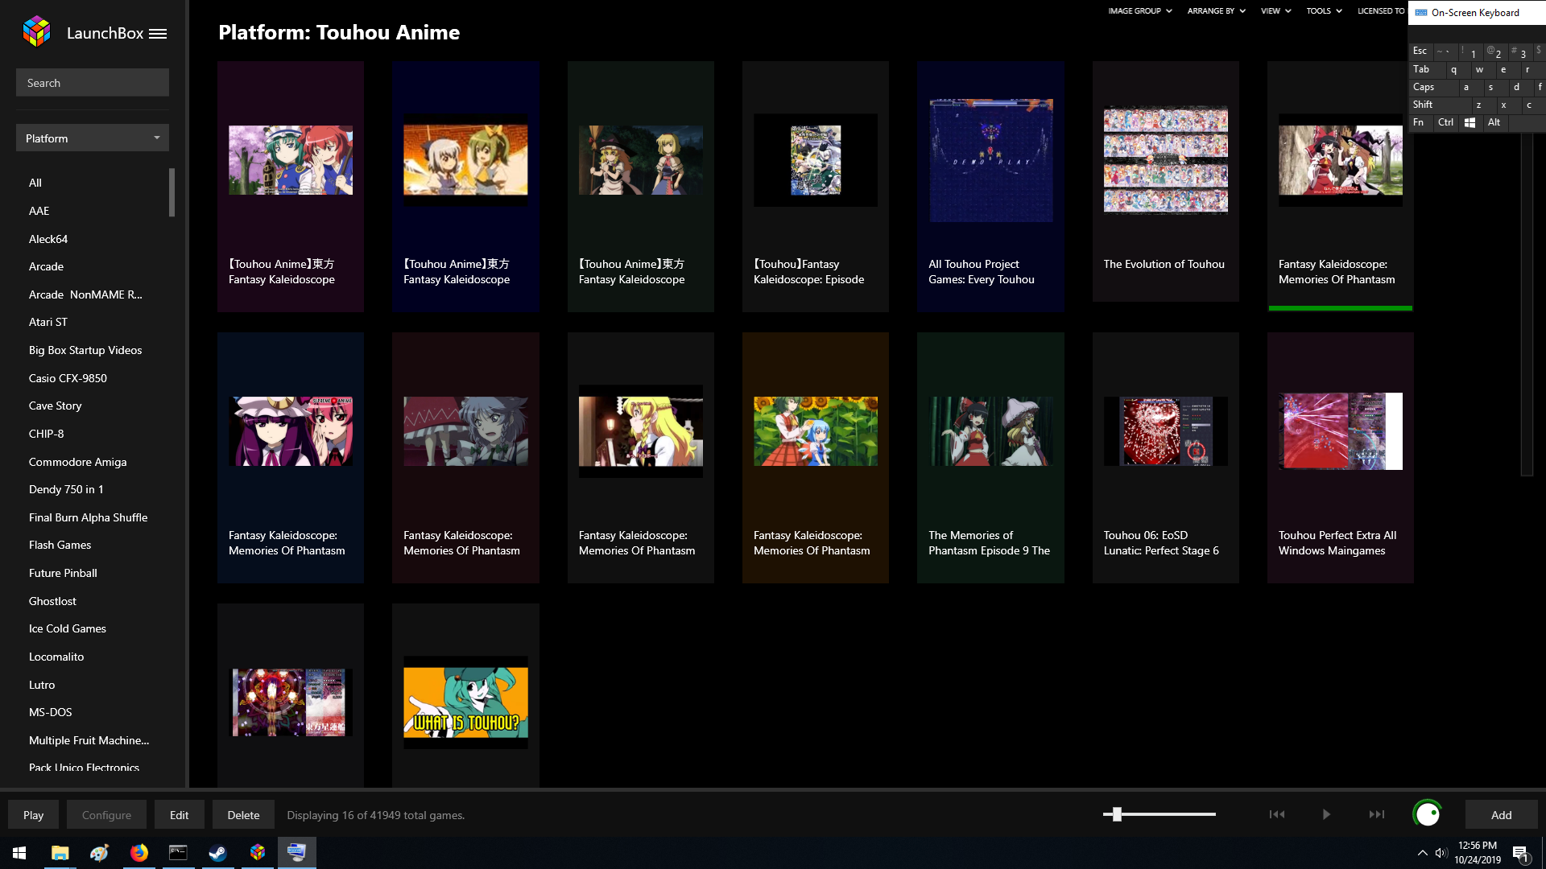Select the Commodore Amiga platform
The width and height of the screenshot is (1546, 869).
pos(77,462)
